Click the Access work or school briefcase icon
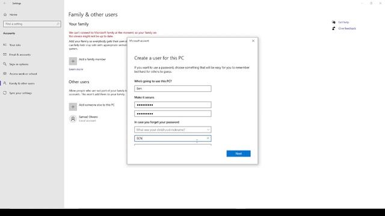 5,73
